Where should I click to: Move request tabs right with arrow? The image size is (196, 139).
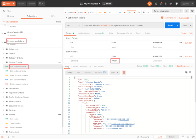139,12
